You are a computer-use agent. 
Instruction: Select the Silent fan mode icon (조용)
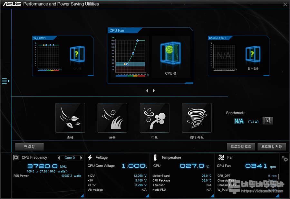(70, 118)
